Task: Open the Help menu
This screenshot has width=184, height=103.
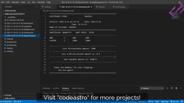Action: [x=49, y=2]
